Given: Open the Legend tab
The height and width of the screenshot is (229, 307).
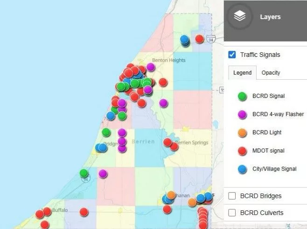Looking at the screenshot, I should [242, 73].
